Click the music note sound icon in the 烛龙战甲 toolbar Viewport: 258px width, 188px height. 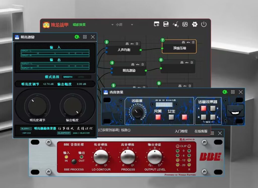coord(176,24)
